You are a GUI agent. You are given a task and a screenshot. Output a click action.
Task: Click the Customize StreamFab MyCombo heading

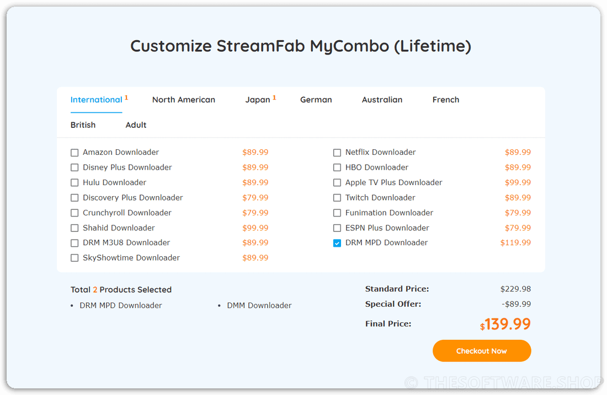300,46
